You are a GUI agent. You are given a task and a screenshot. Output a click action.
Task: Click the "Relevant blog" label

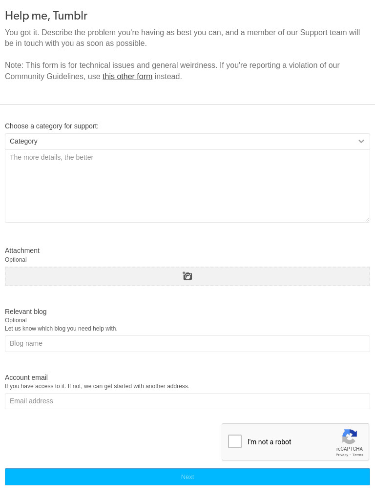click(x=25, y=312)
